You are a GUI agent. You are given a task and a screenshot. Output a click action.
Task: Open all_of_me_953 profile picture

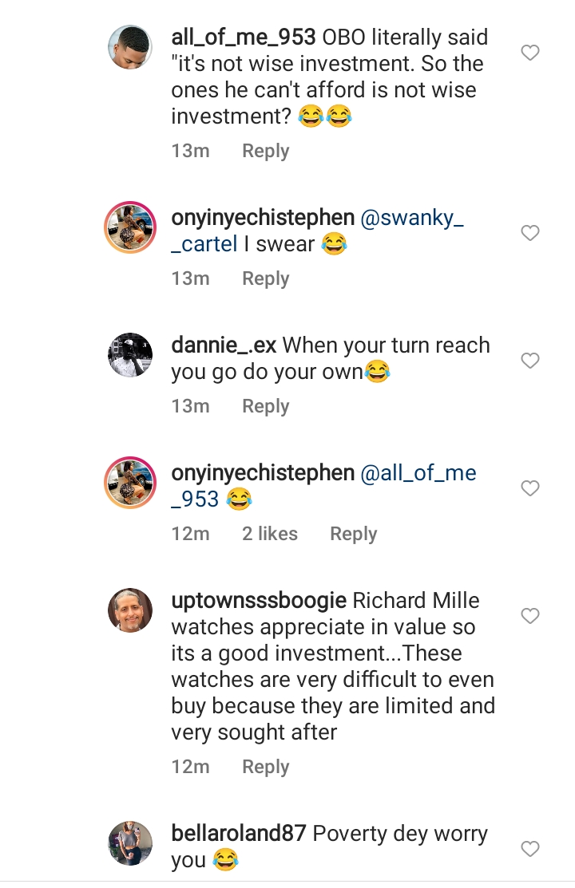click(x=129, y=48)
